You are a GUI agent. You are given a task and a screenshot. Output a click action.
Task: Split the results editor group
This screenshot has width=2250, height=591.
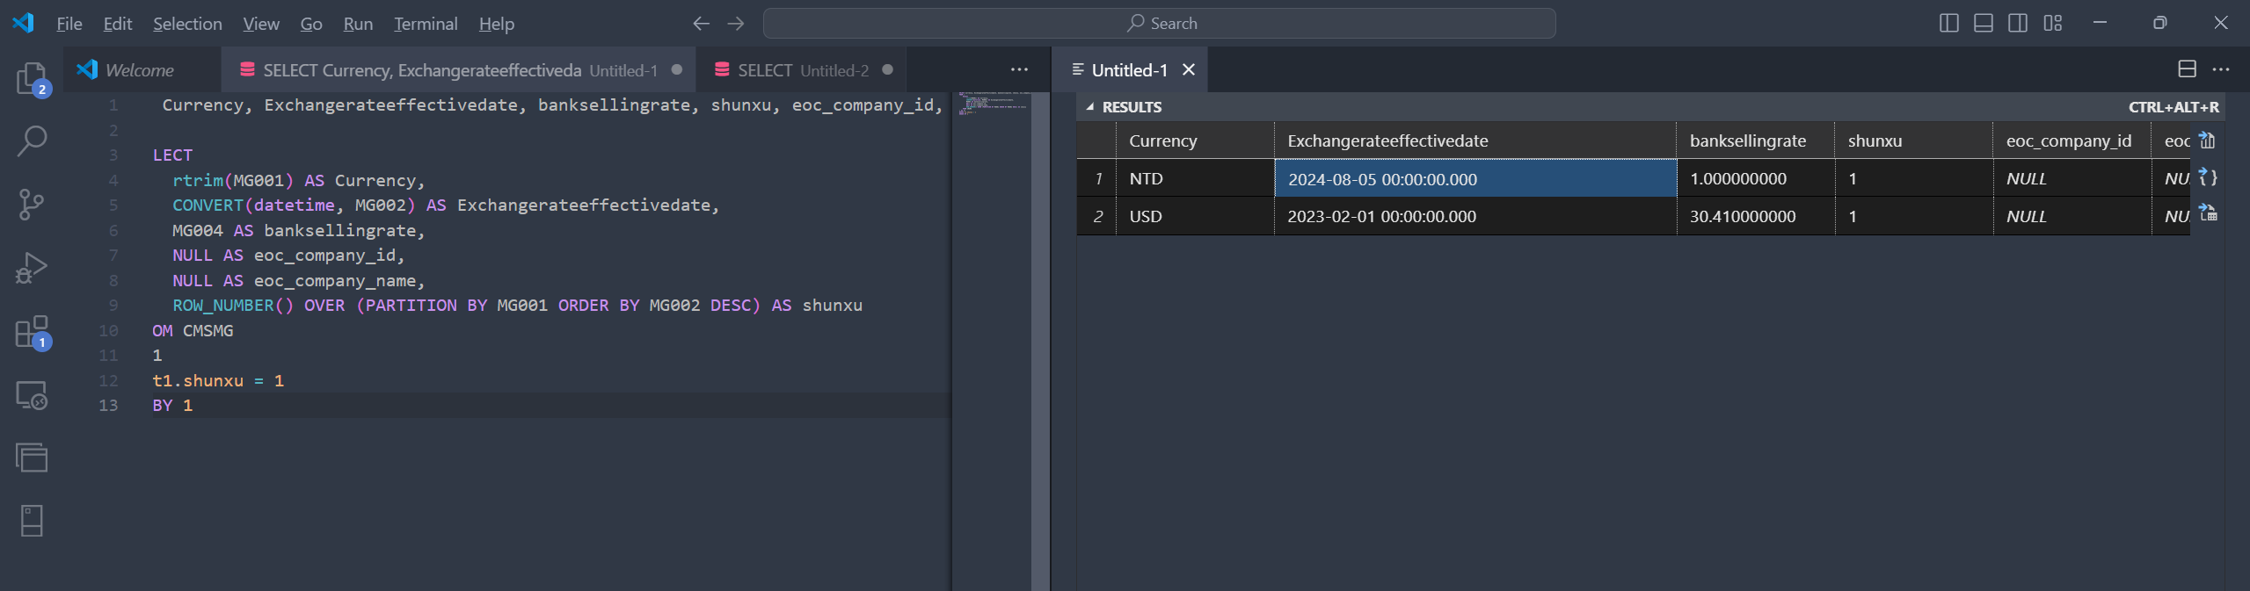(2187, 69)
